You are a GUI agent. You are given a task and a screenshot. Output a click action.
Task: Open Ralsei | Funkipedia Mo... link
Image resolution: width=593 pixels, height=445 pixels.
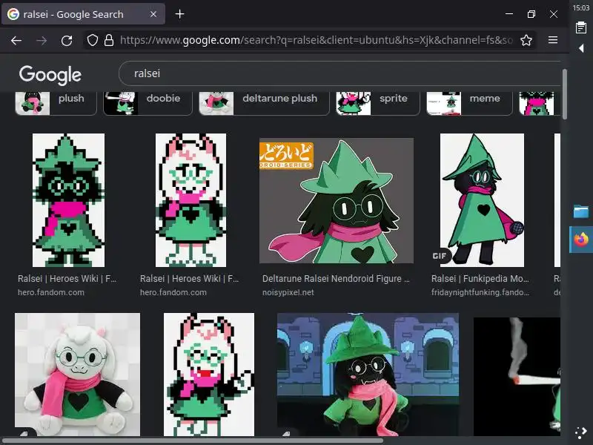[480, 279]
